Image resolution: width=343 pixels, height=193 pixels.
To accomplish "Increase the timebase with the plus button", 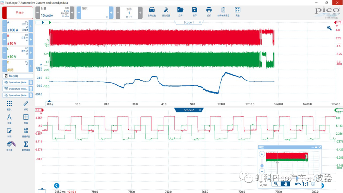I will [72, 13].
